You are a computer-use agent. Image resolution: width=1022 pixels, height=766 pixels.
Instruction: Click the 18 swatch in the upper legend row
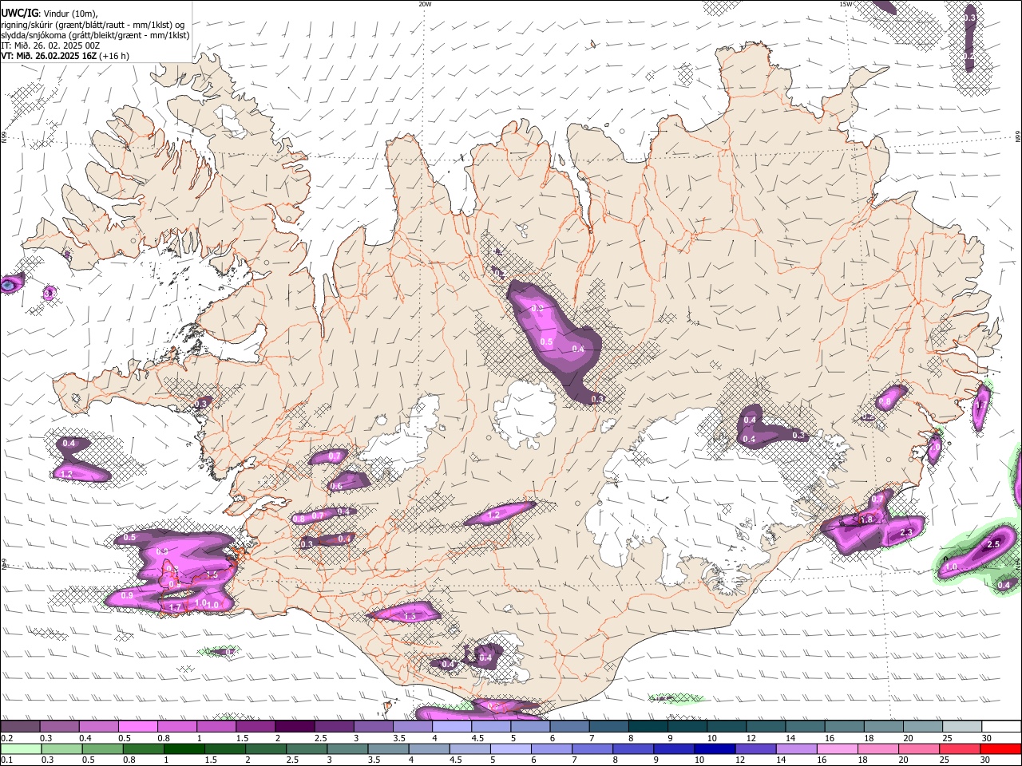pos(883,727)
